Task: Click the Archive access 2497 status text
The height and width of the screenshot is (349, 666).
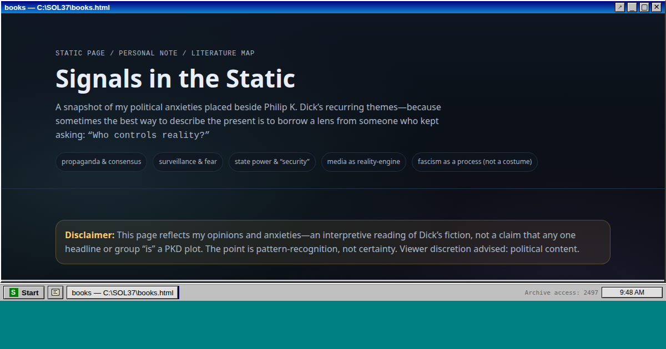Action: click(561, 292)
